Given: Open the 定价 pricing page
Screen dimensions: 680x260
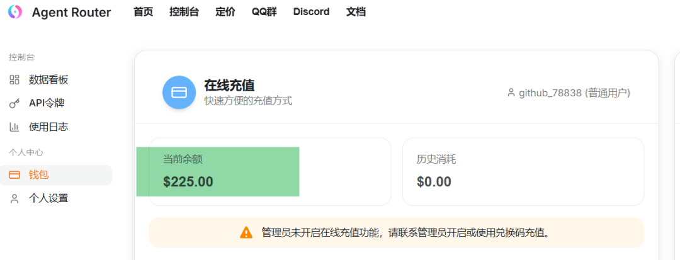Looking at the screenshot, I should [x=225, y=12].
